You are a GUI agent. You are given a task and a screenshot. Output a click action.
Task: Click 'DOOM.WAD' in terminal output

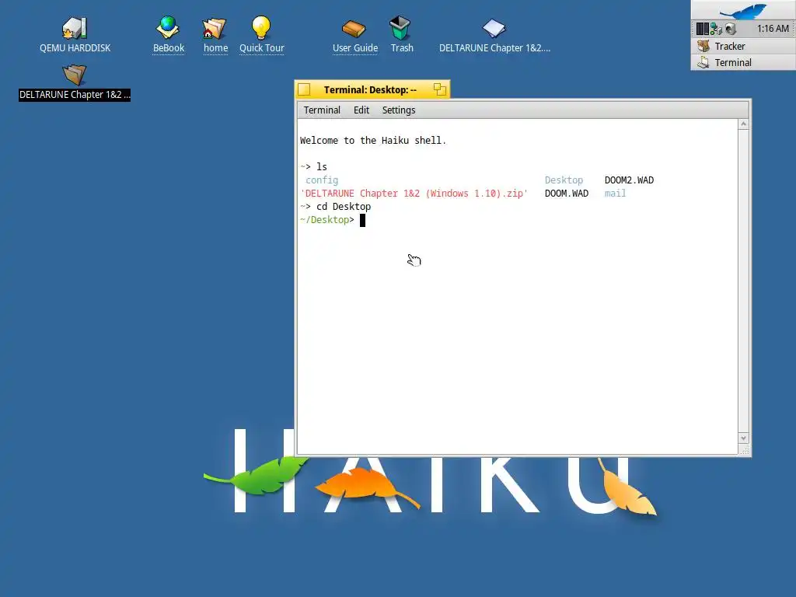click(x=567, y=194)
